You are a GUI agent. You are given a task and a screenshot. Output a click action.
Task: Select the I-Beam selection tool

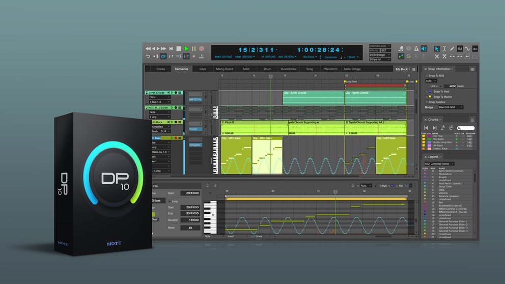(444, 49)
